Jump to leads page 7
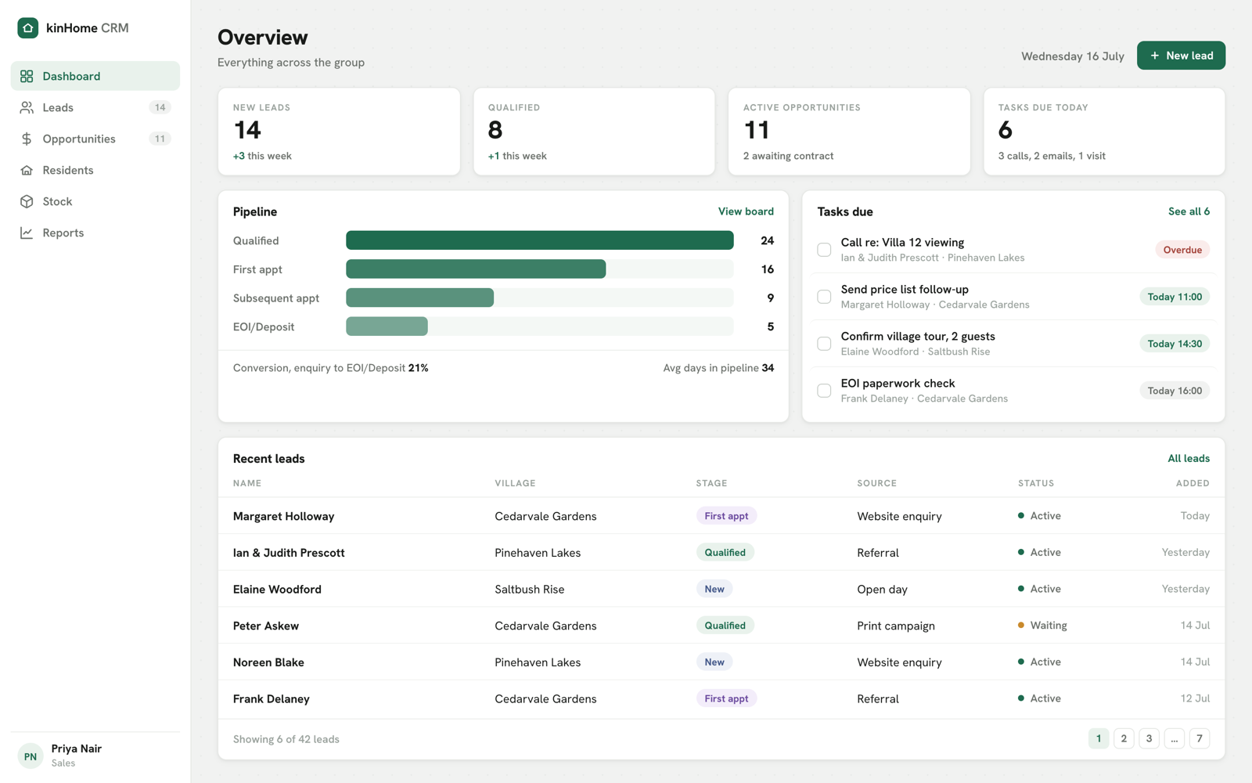 tap(1200, 738)
